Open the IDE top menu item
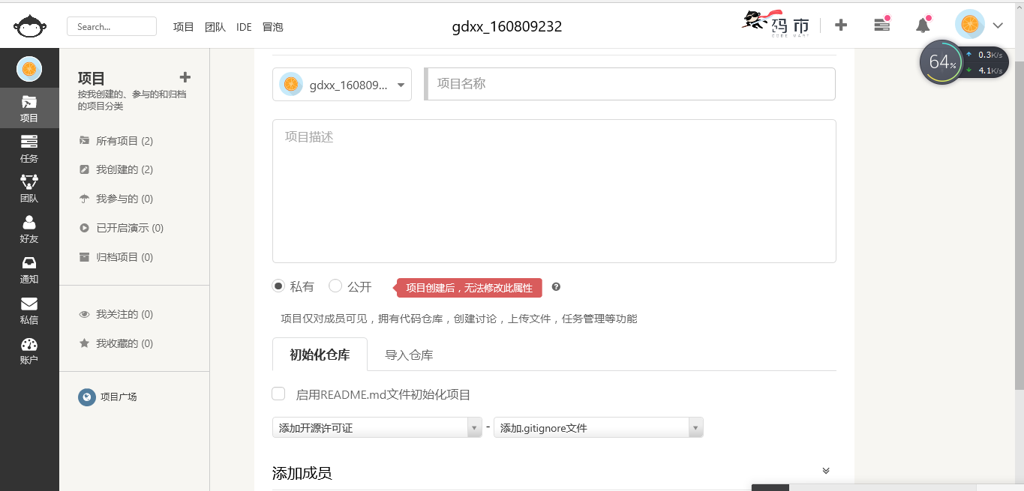1024x491 pixels. [x=244, y=27]
